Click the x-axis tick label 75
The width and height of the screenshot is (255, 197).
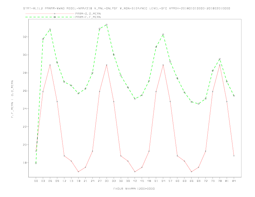pyautogui.click(x=213, y=181)
